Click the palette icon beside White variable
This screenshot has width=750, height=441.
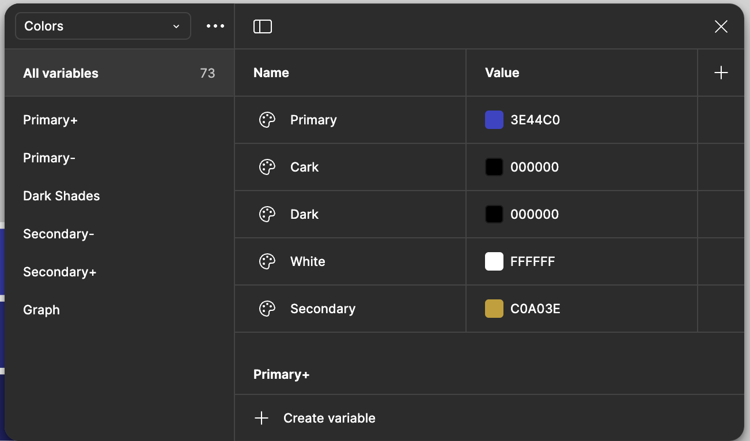click(x=267, y=261)
